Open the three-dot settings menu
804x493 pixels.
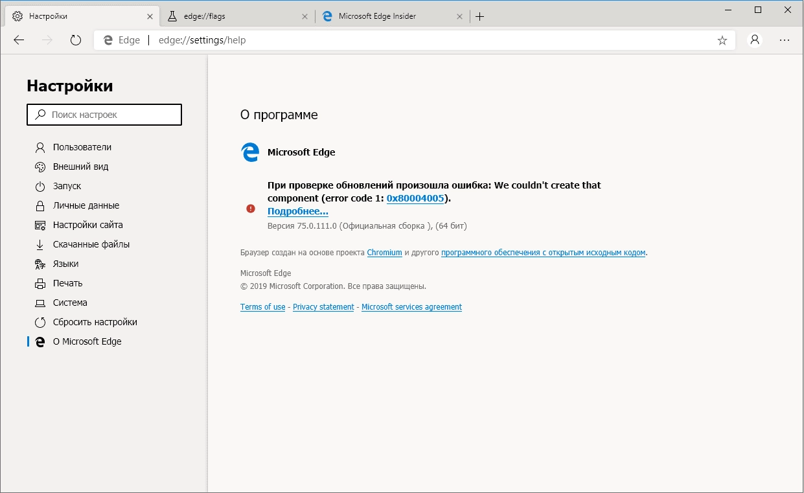coord(785,40)
